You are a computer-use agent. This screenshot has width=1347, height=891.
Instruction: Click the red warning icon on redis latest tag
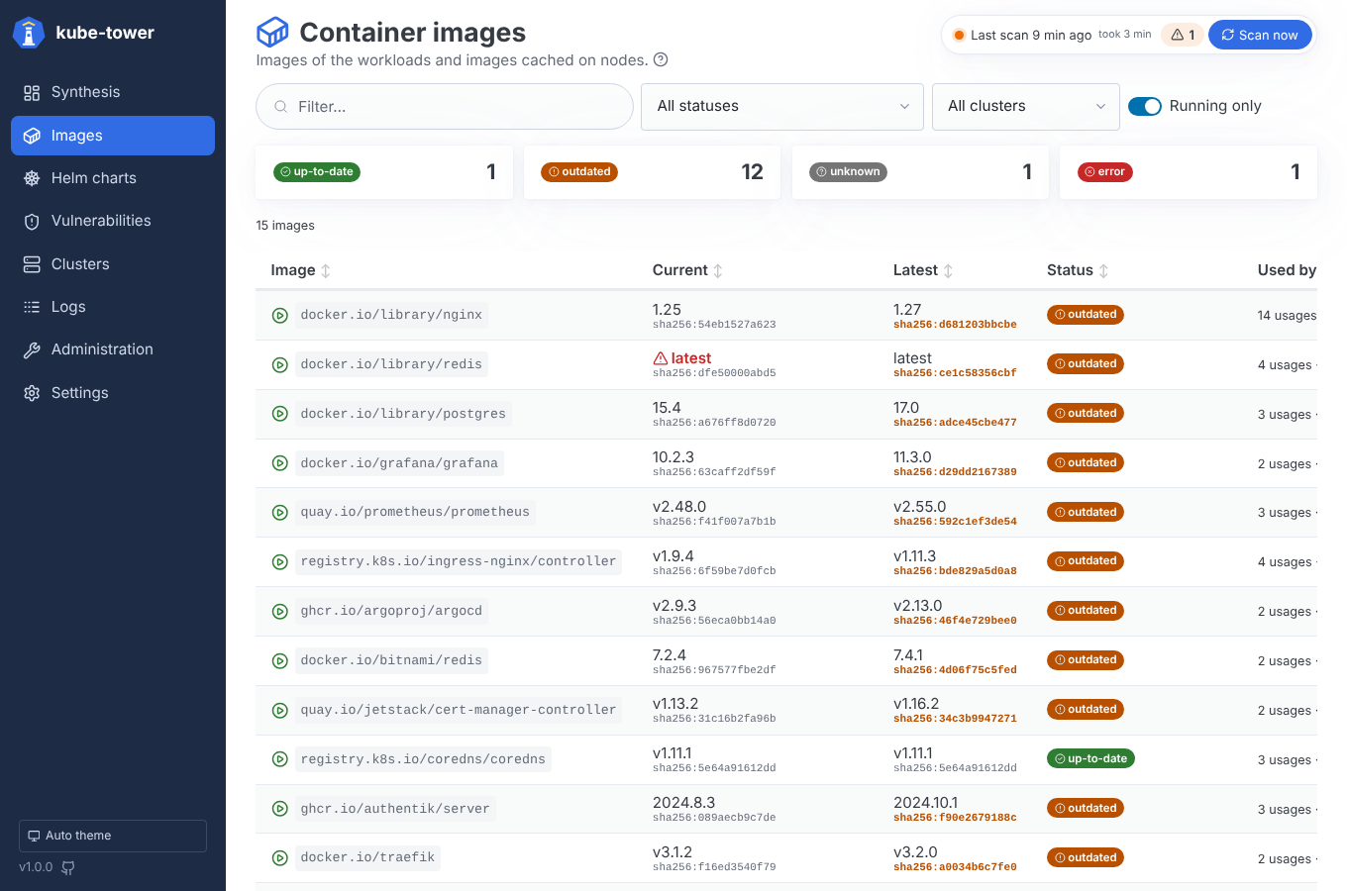pyautogui.click(x=661, y=358)
